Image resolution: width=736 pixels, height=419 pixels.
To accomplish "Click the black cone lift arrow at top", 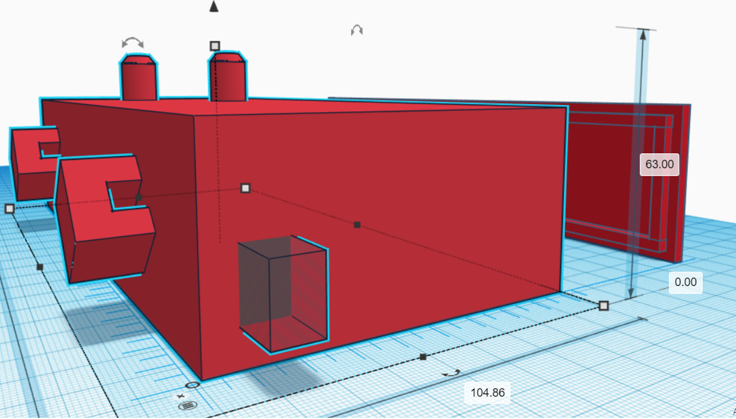I will (214, 7).
